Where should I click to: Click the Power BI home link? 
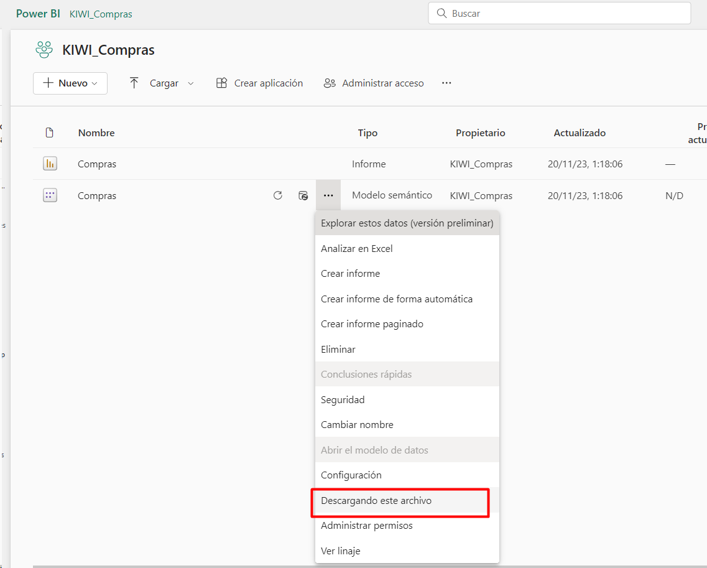[38, 14]
